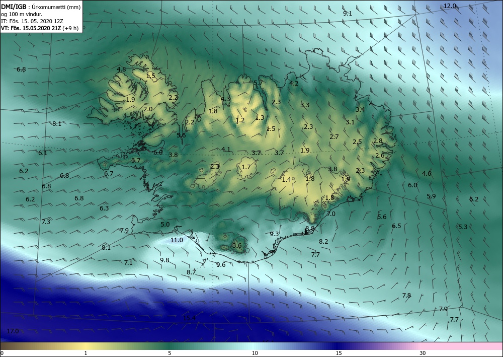Select the 6.1 value on the map
503x357 pixels.
43,153
